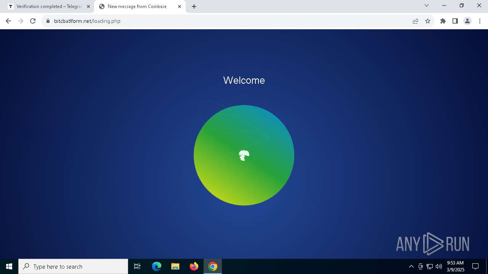Toggle the Chrome side panel
This screenshot has width=488, height=274.
click(455, 21)
